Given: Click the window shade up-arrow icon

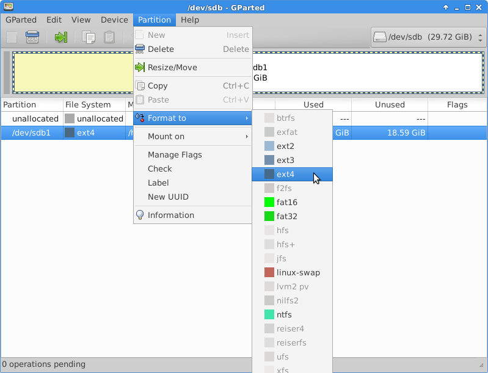Looking at the screenshot, I should (446, 7).
